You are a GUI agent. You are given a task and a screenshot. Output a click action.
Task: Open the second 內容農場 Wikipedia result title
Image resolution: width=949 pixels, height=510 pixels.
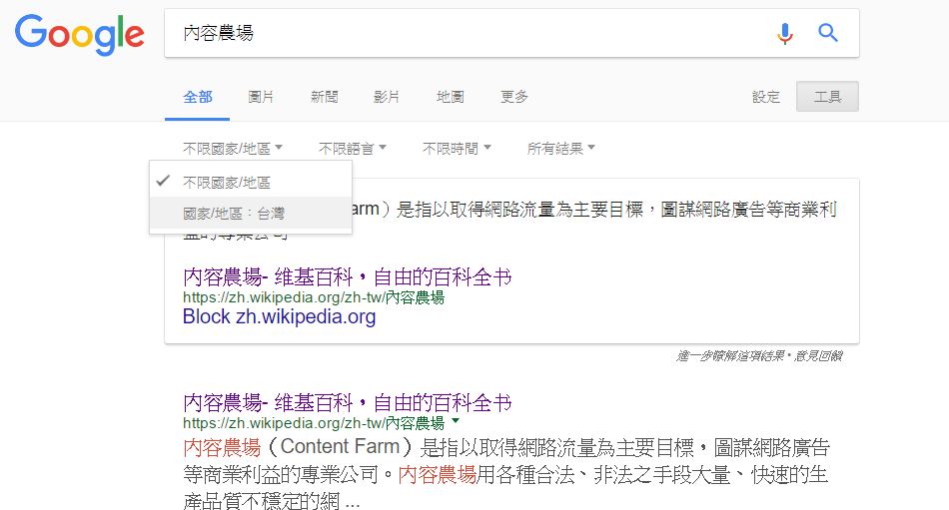pyautogui.click(x=347, y=403)
